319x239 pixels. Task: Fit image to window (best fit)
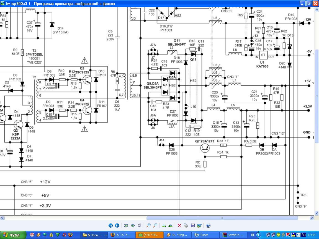tap(126, 225)
